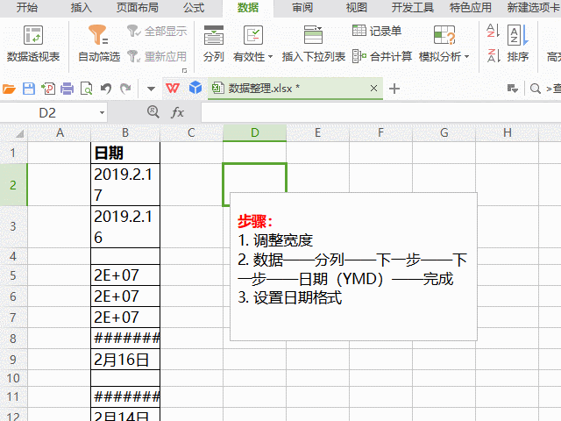Open the filter group dialog launcher
This screenshot has height=421, width=561.
(x=185, y=70)
